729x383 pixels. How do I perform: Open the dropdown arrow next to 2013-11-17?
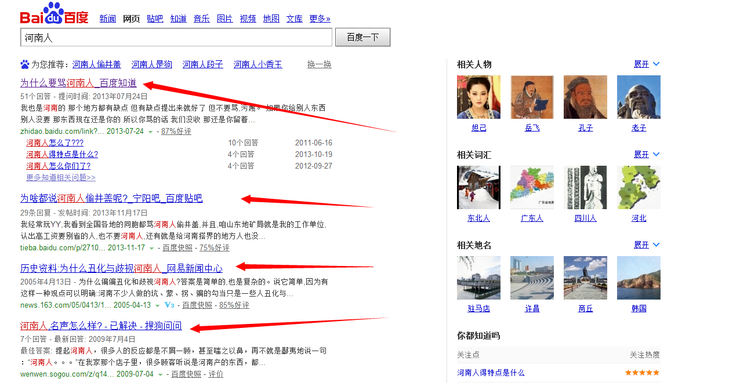point(151,247)
